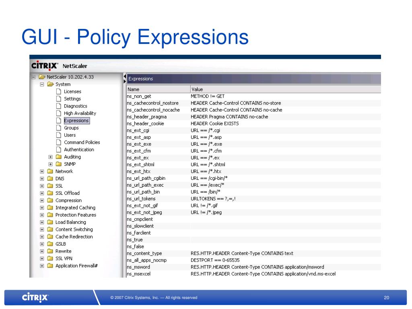
Task: Select the Expressions tree item
Action: coord(76,121)
